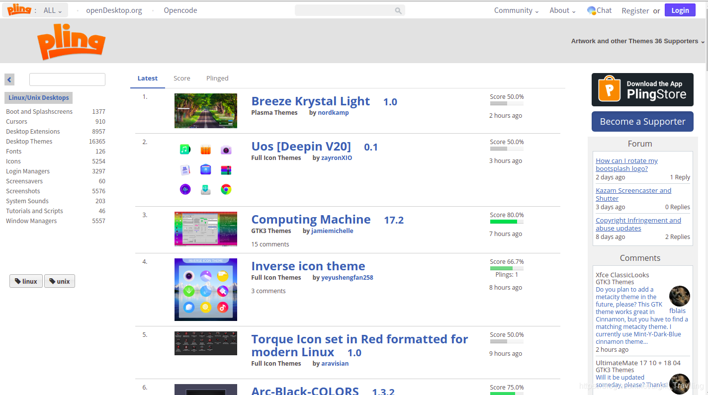Open Computing Machine thumbnail

coord(206,229)
